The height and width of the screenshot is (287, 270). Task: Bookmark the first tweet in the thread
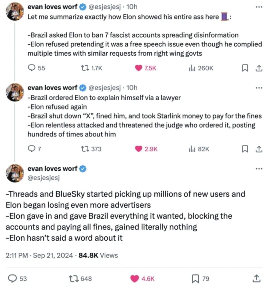click(245, 68)
